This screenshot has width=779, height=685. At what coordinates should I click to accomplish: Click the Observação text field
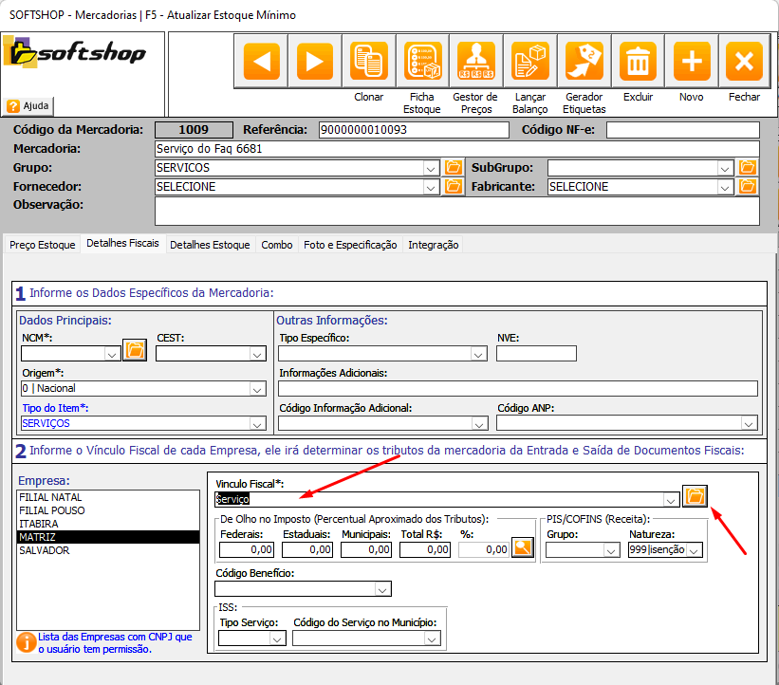pos(456,211)
